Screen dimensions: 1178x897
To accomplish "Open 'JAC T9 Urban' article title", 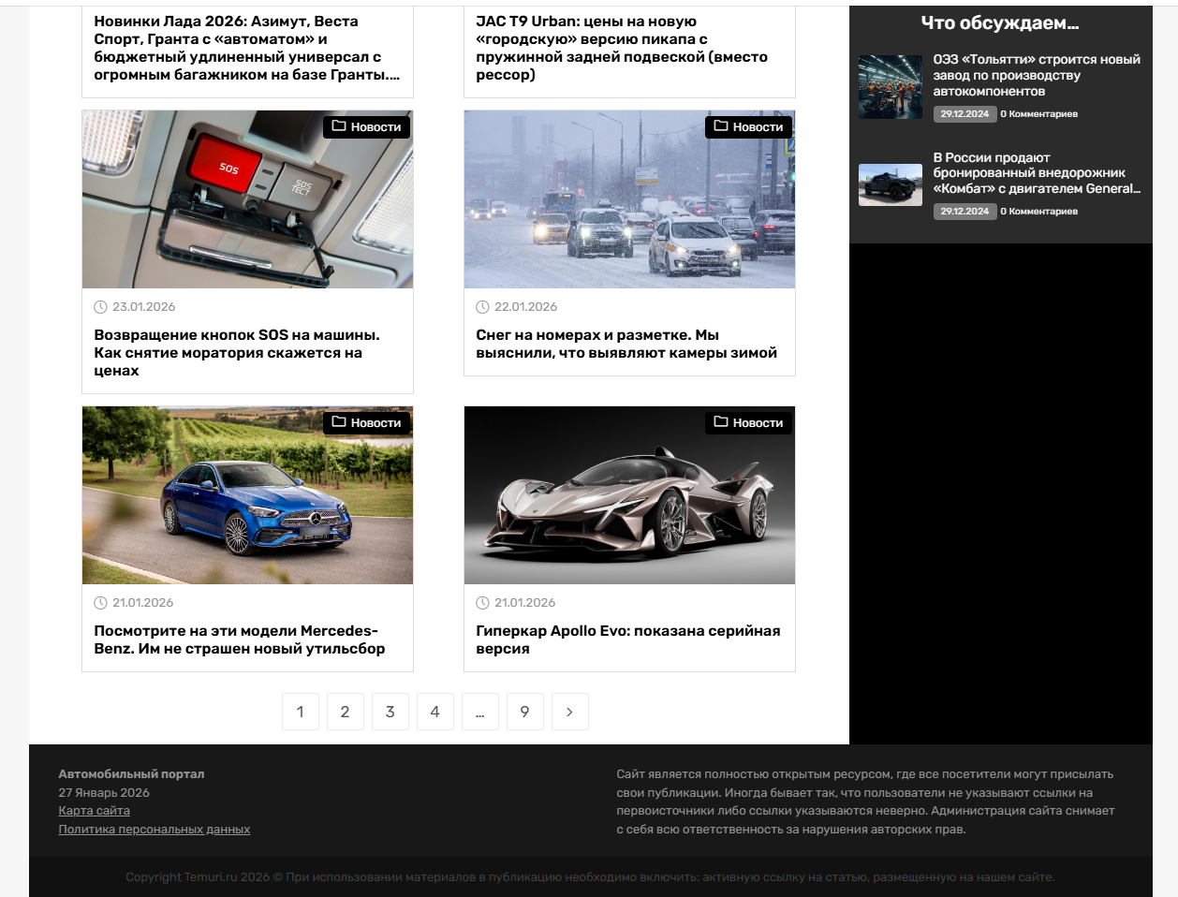I will (x=622, y=48).
